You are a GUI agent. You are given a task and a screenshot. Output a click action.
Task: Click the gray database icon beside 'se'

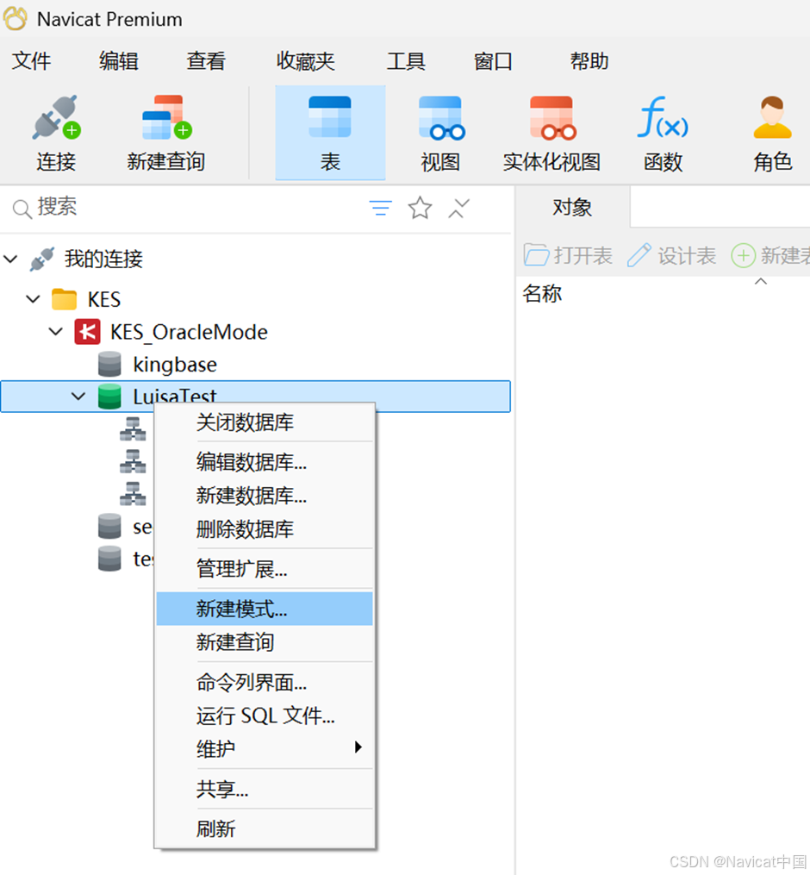coord(109,526)
